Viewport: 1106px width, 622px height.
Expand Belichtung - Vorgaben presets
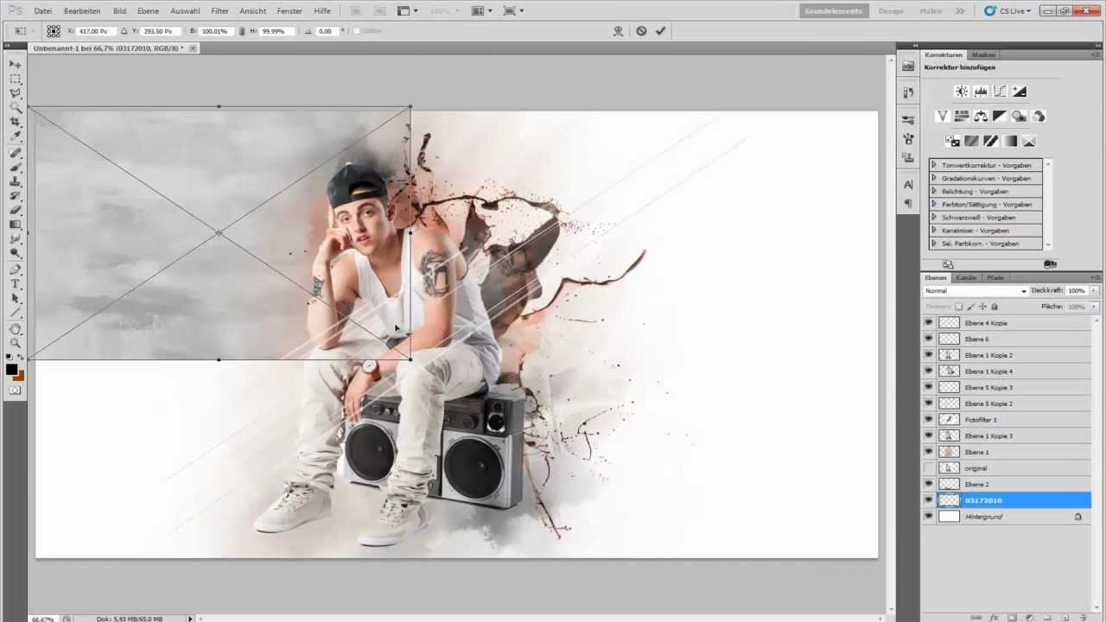pos(934,191)
